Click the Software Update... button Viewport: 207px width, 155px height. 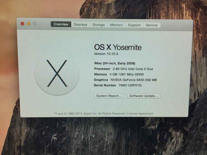tap(144, 96)
